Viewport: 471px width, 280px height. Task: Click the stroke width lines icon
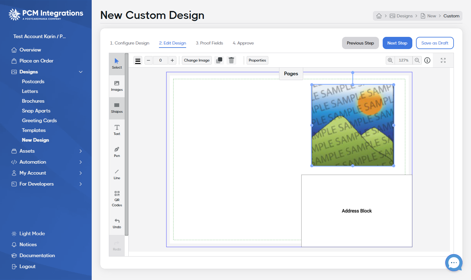coord(138,60)
